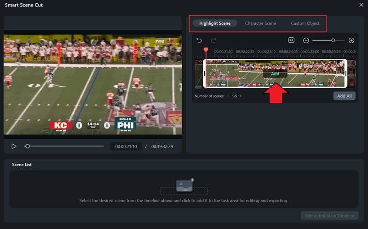Click the add-image placeholder in Scene List
This screenshot has width=368, height=229.
tap(184, 186)
